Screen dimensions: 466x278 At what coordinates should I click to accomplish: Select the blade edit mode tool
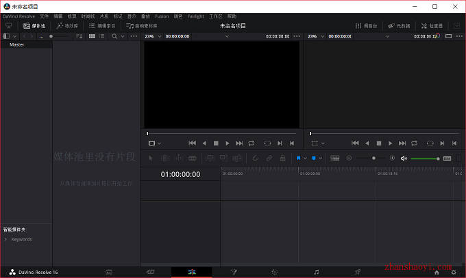tap(193, 158)
